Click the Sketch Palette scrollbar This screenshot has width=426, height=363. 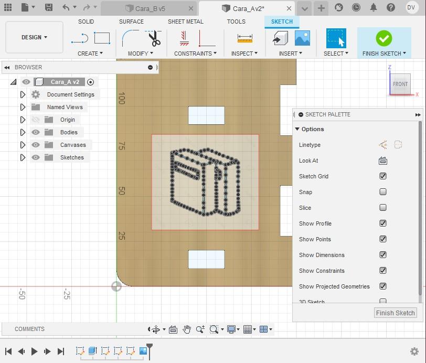click(x=420, y=208)
